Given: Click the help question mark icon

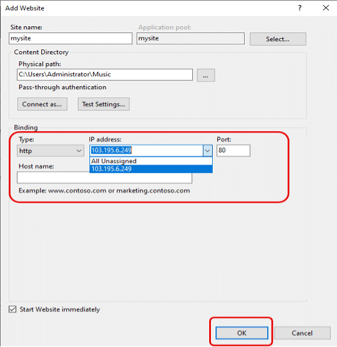Looking at the screenshot, I should click(x=300, y=8).
